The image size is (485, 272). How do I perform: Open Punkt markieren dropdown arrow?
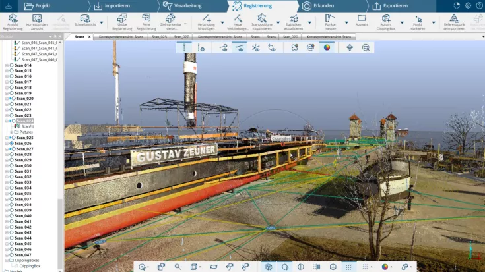[434, 22]
